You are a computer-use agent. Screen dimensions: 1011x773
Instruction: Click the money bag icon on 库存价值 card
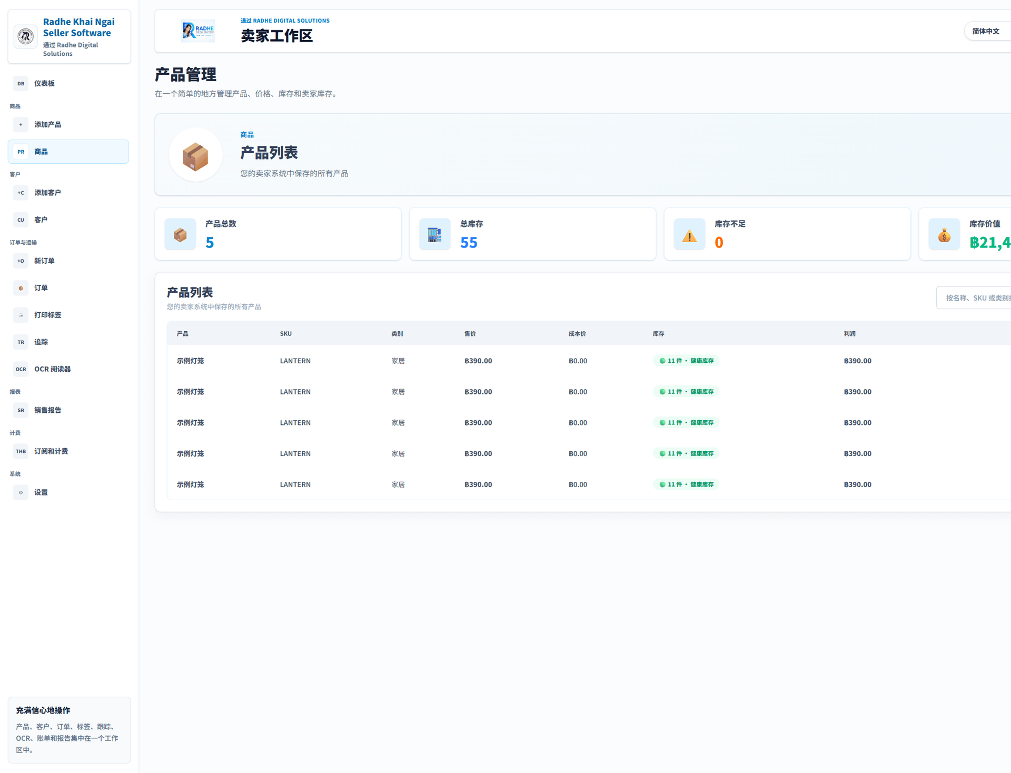point(944,234)
